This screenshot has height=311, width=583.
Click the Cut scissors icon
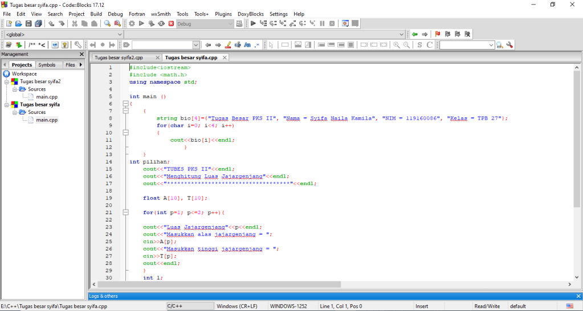75,24
